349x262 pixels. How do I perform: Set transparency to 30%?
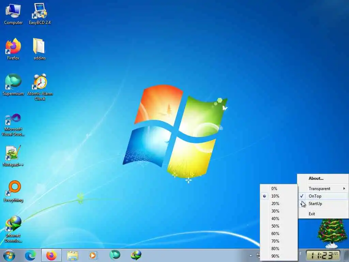pos(279,211)
